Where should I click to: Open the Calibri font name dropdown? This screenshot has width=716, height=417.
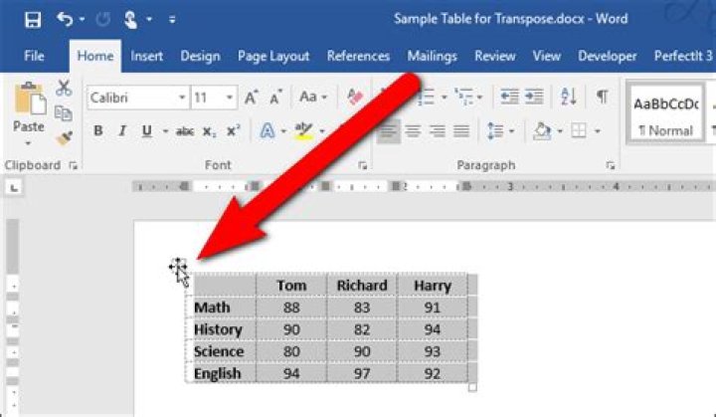click(x=182, y=98)
